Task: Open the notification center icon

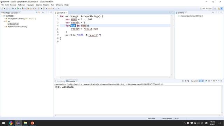Action: 219,123
